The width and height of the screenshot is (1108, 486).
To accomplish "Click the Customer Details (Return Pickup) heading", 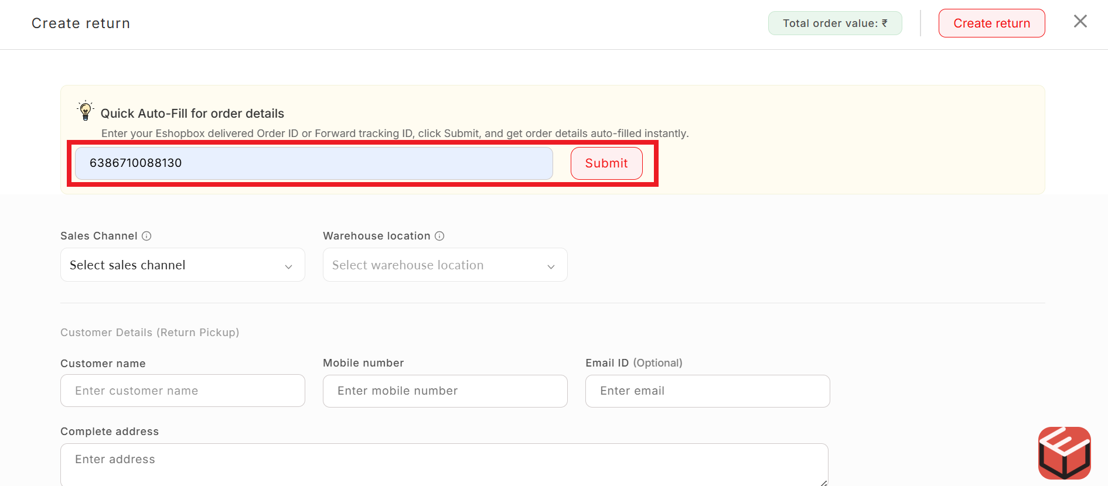I will (x=149, y=333).
